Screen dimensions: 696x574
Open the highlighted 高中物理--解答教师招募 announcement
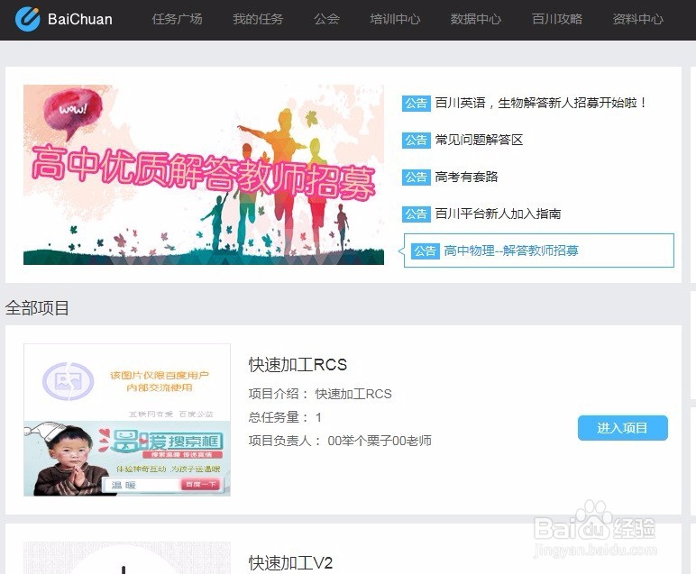click(x=539, y=251)
